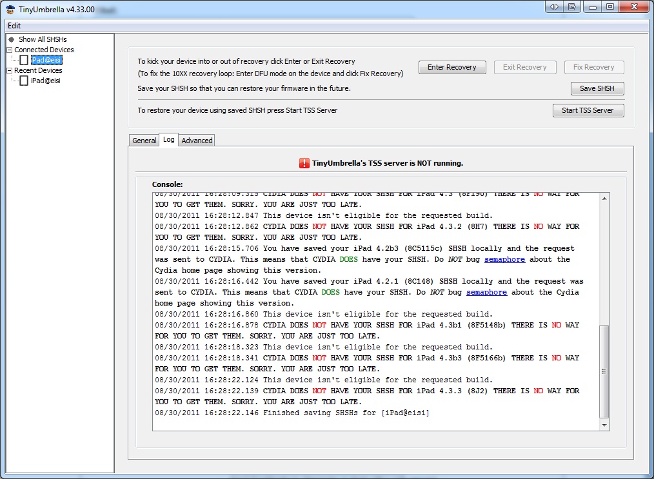654x479 pixels.
Task: Select Show All SHSHs in the sidebar
Action: (43, 39)
